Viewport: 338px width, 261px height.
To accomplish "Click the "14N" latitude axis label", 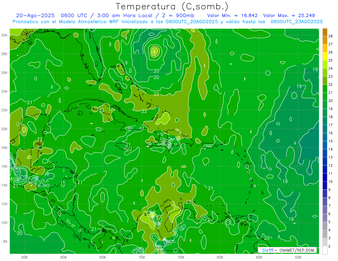I will point(4,185).
